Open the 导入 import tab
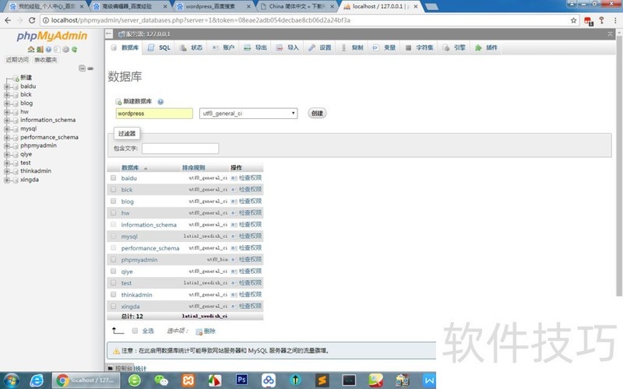The image size is (623, 389). (287, 47)
